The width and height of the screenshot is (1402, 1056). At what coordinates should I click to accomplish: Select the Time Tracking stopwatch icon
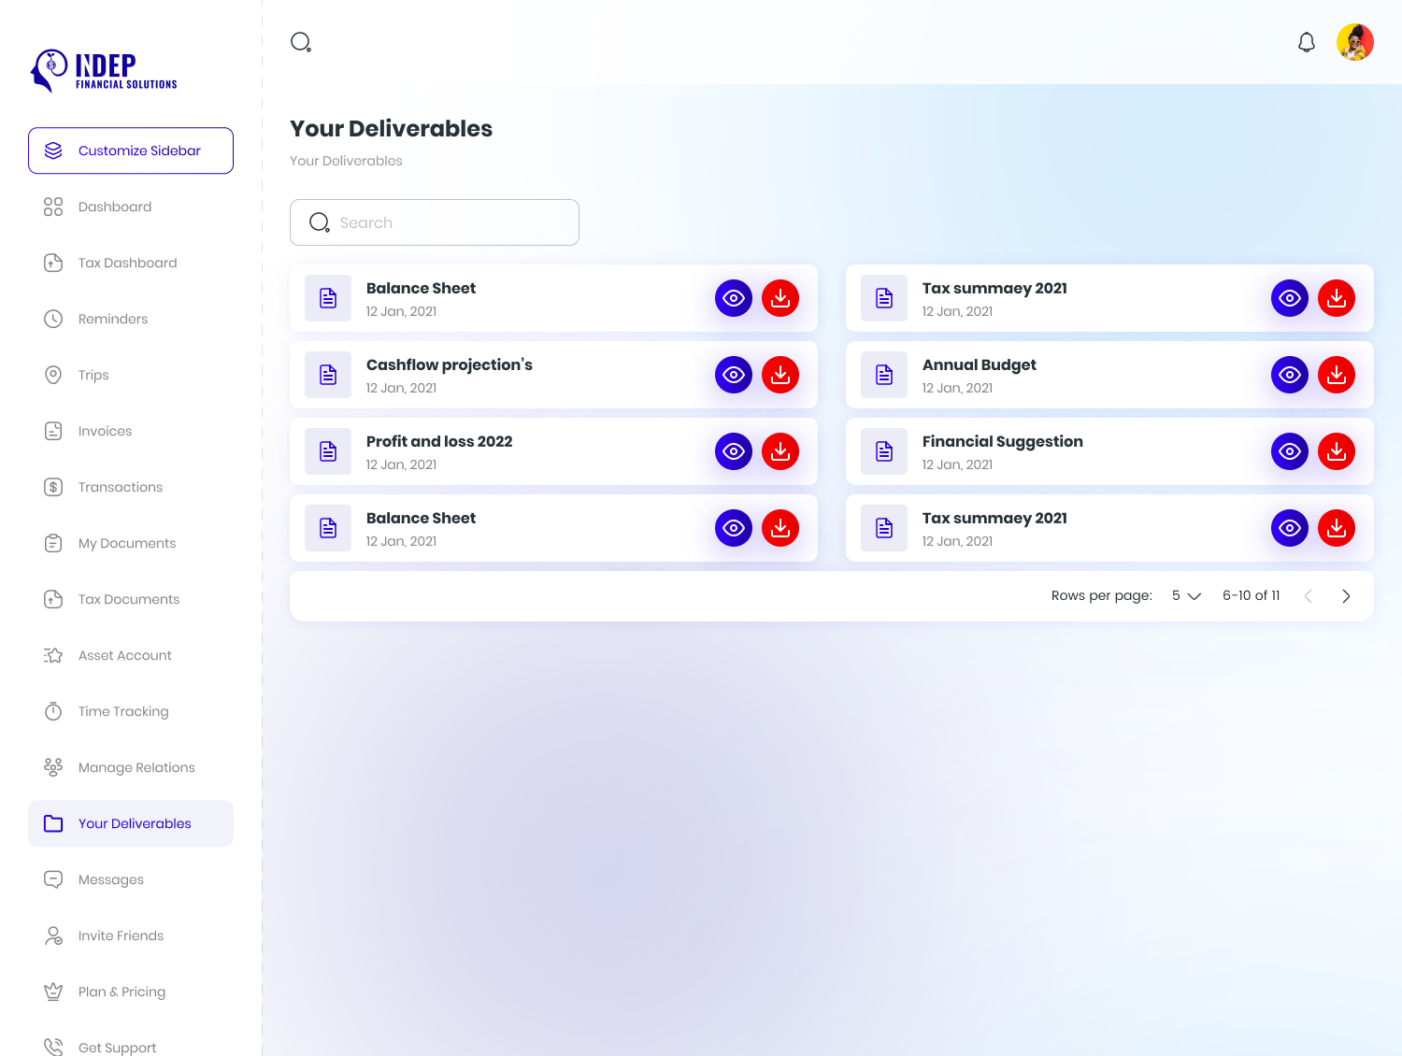pyautogui.click(x=53, y=711)
